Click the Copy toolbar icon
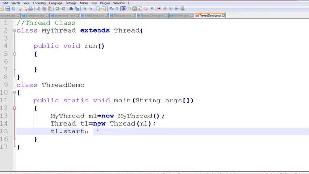The height and width of the screenshot is (174, 309). coord(44,9)
